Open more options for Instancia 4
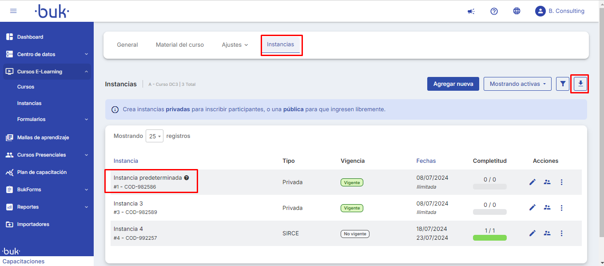The image size is (604, 266). coord(561,233)
